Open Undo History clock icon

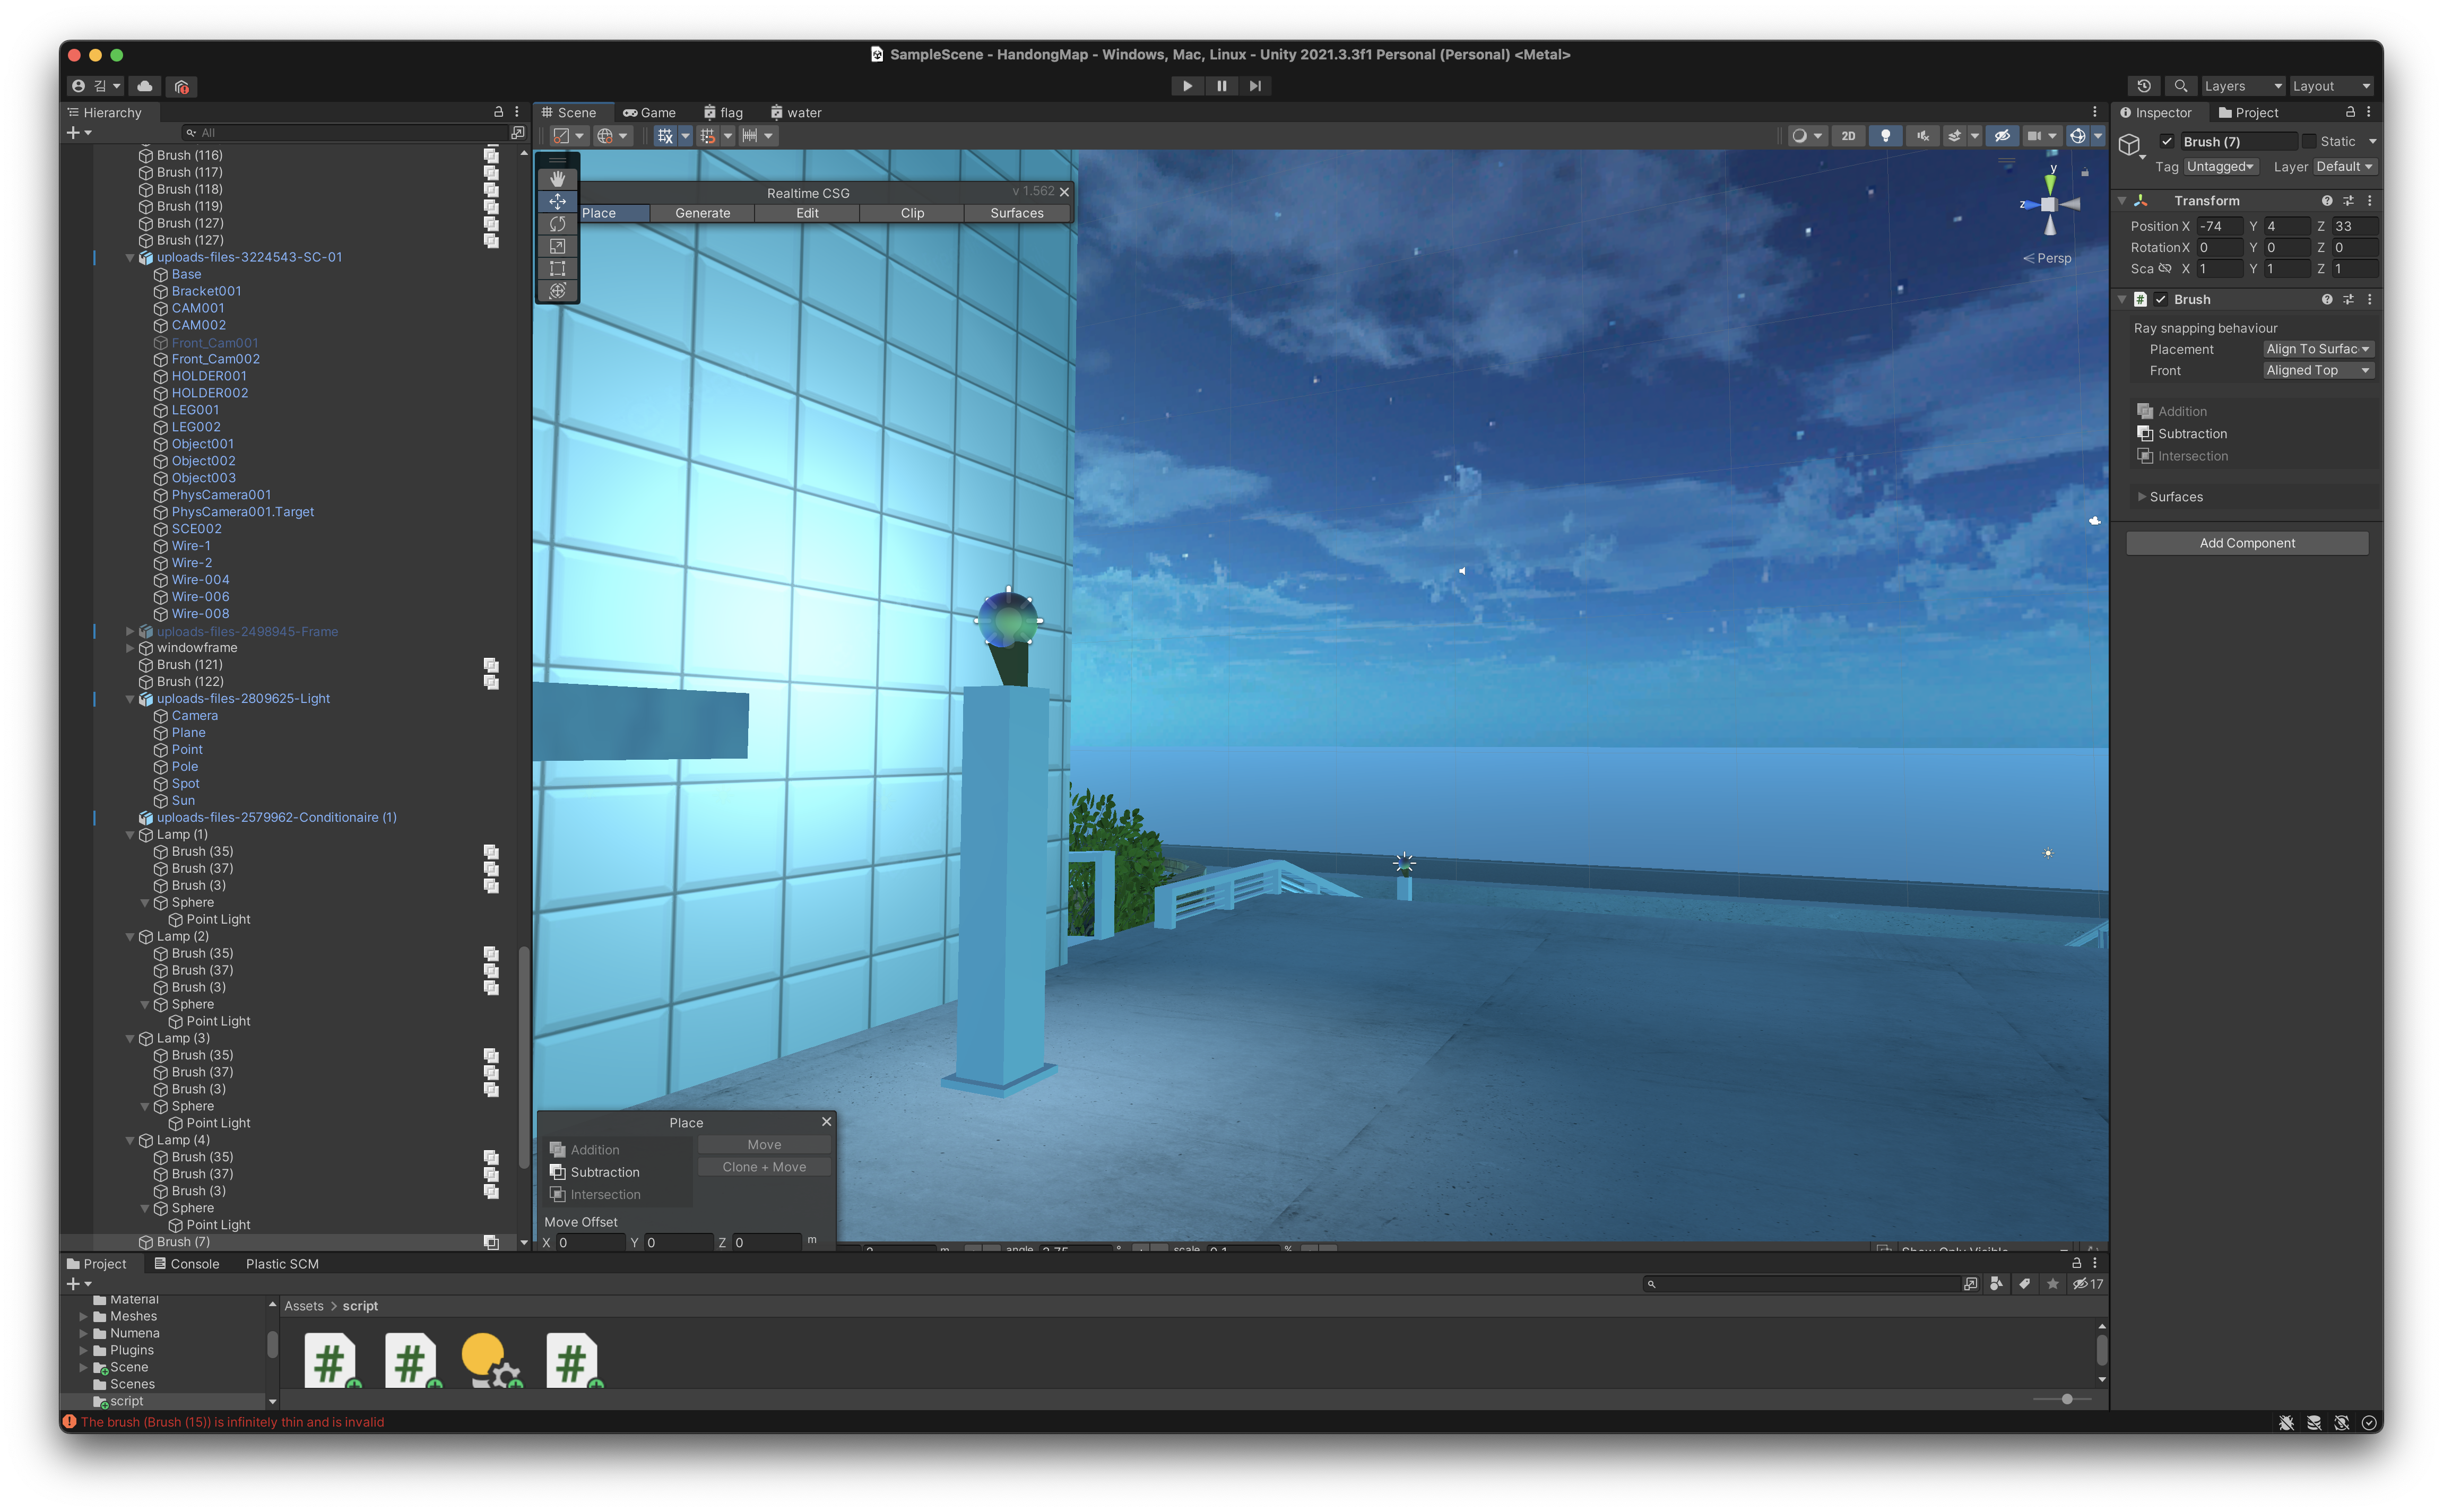(2143, 86)
